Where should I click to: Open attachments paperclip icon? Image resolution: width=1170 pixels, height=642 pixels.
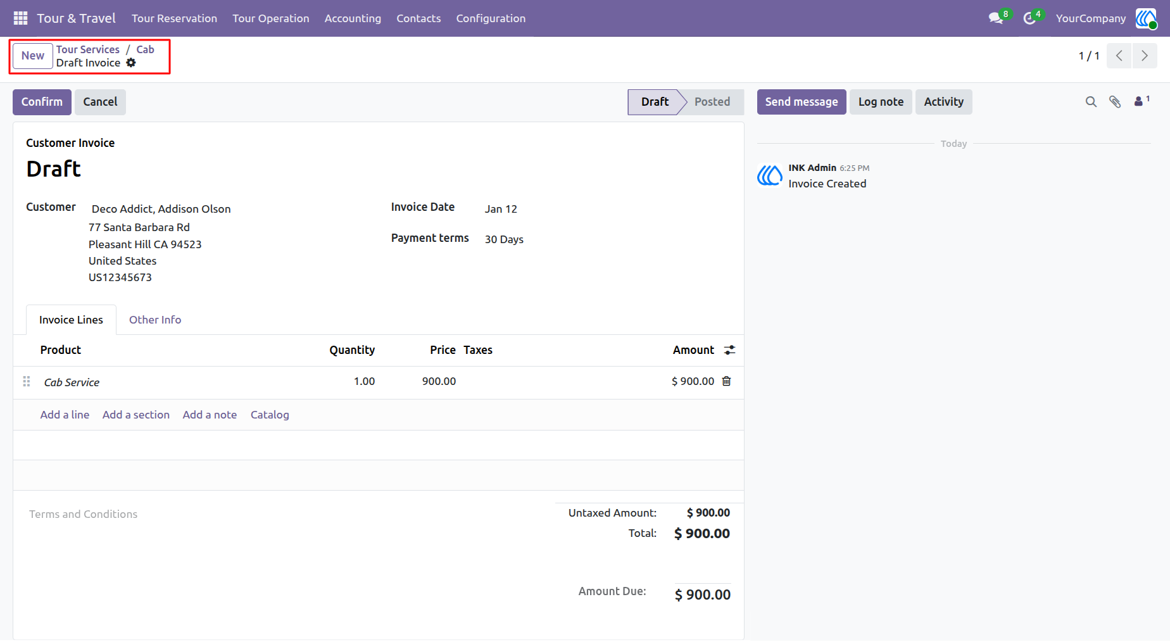[1115, 102]
